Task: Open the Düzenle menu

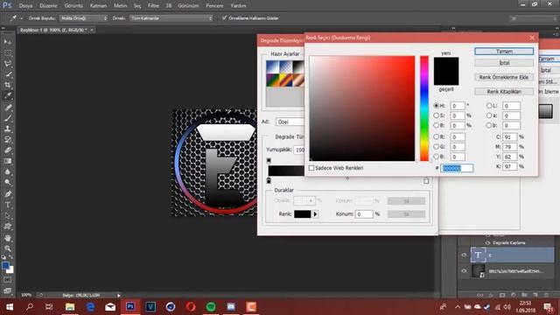Action: pyautogui.click(x=49, y=6)
